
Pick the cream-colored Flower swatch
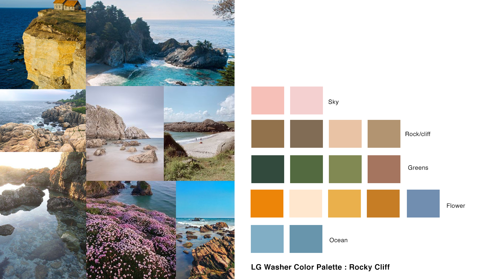tap(306, 204)
